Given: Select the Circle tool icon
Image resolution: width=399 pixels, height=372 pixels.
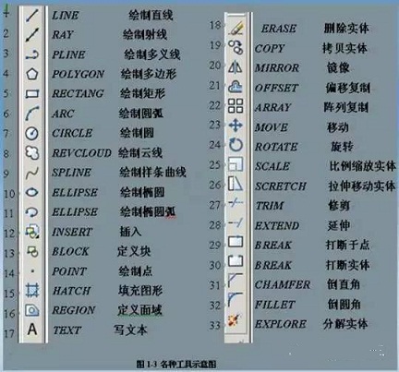Looking at the screenshot, I should 32,133.
